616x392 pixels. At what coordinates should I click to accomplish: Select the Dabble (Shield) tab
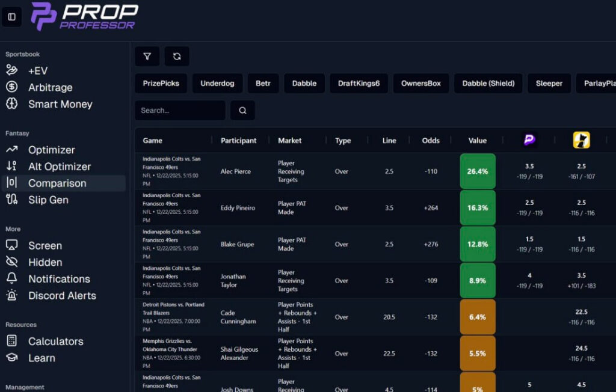point(488,84)
